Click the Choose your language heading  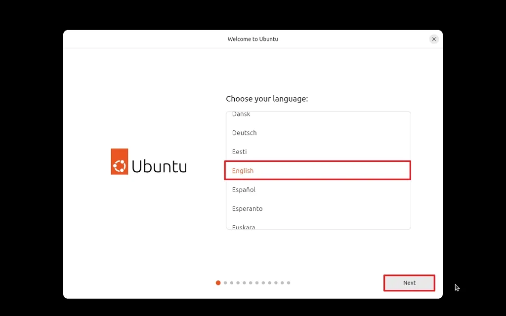coord(267,99)
